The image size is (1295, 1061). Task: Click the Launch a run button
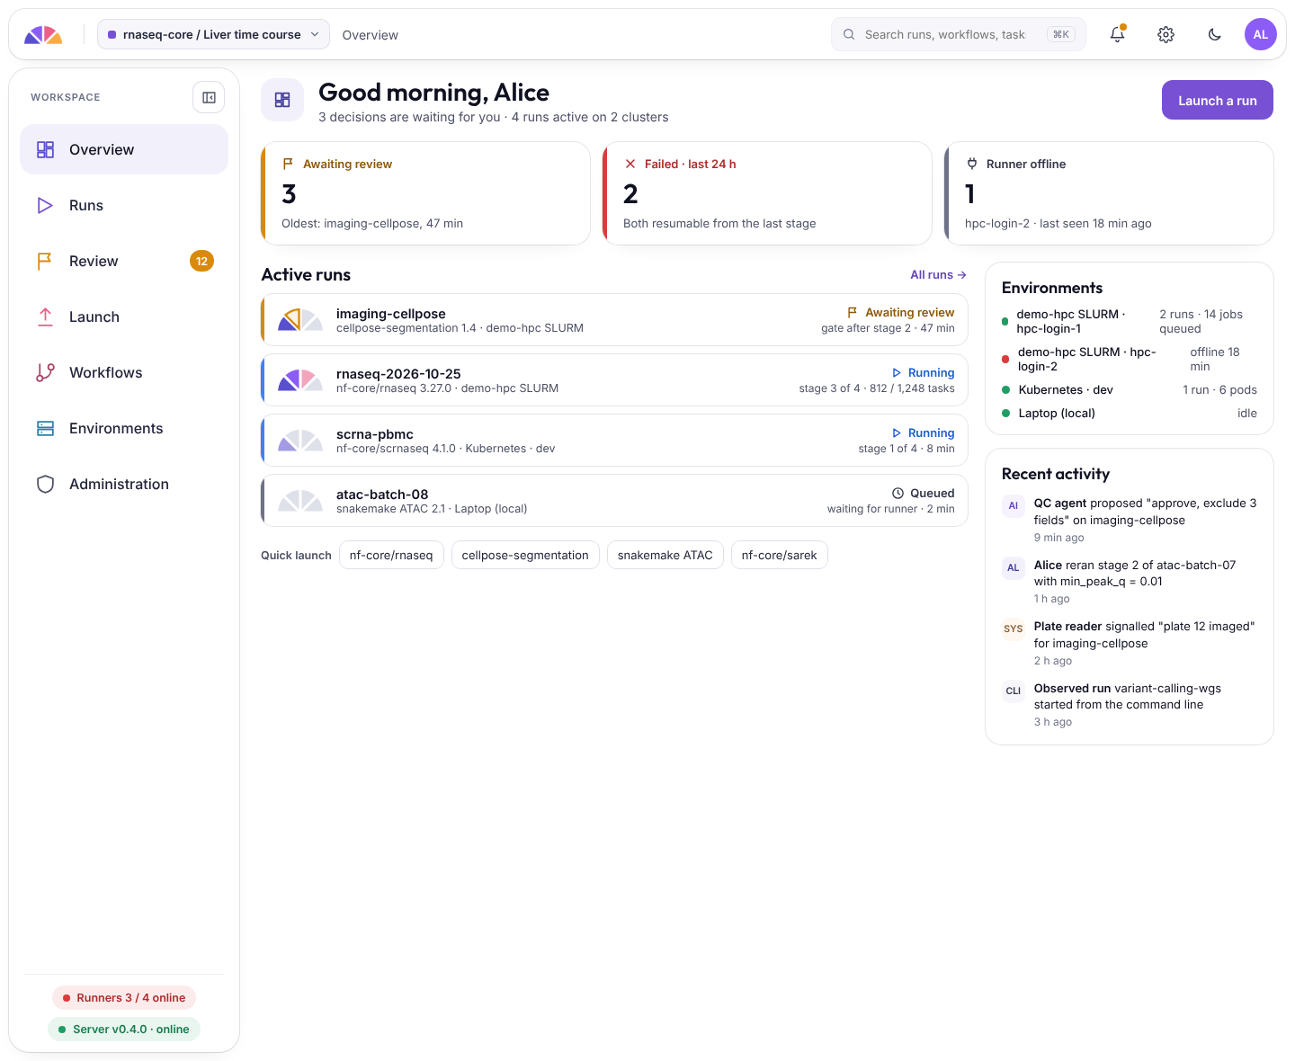(x=1218, y=101)
